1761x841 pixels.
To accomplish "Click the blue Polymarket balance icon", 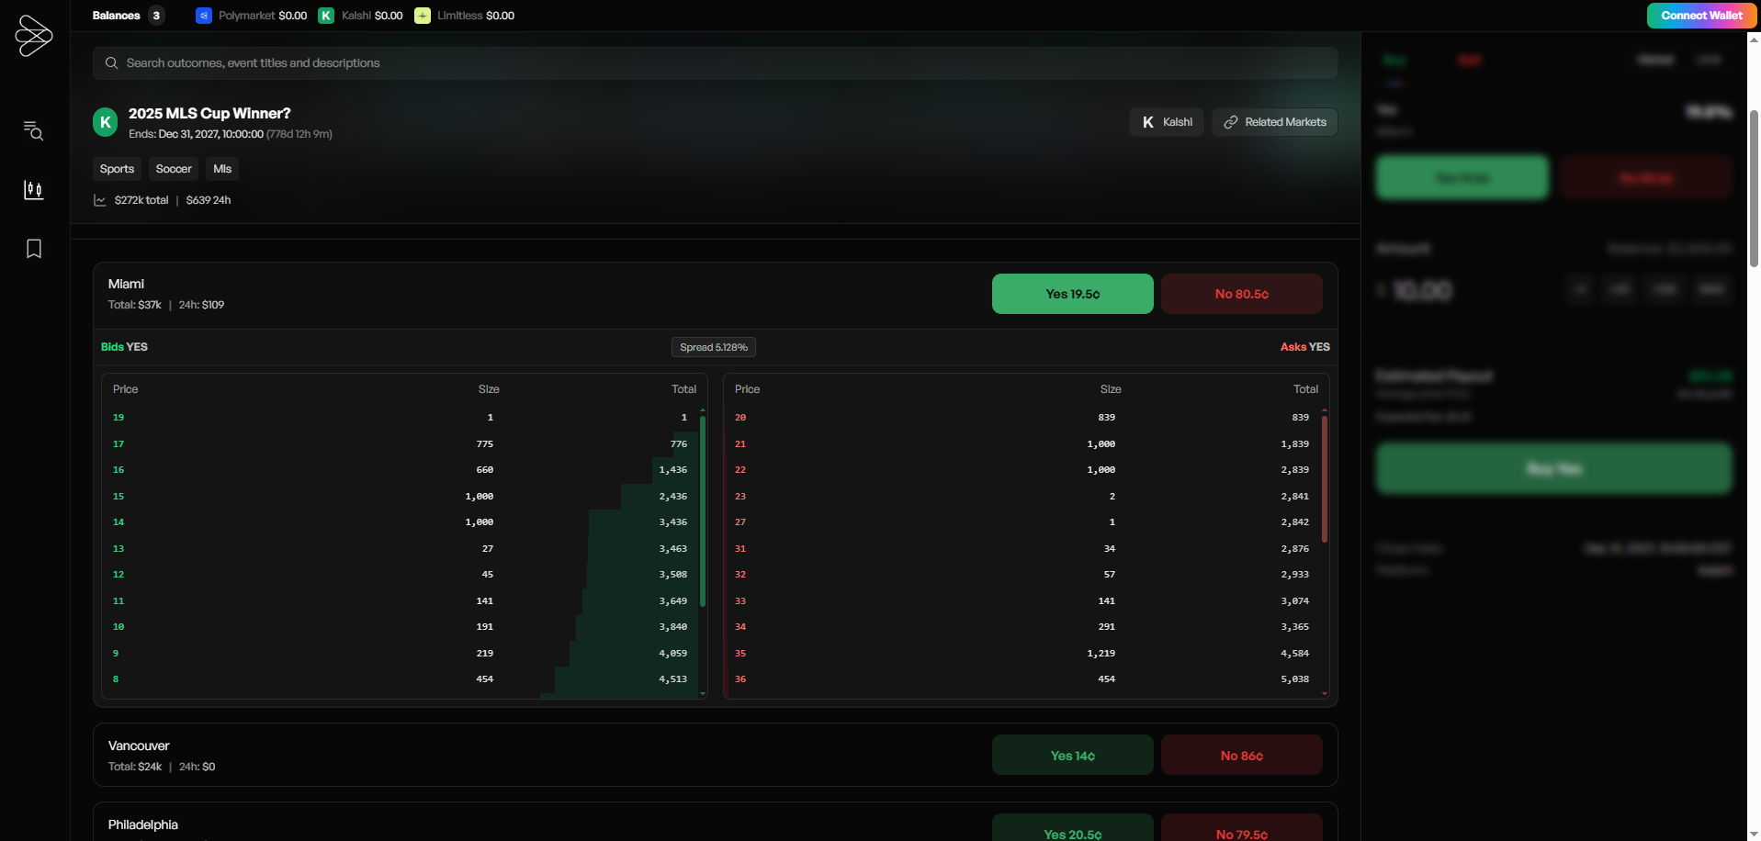I will pos(204,16).
